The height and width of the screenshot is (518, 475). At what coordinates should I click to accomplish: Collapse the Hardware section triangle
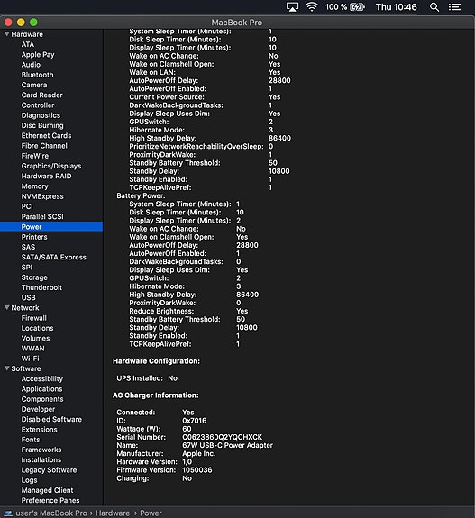coord(6,34)
